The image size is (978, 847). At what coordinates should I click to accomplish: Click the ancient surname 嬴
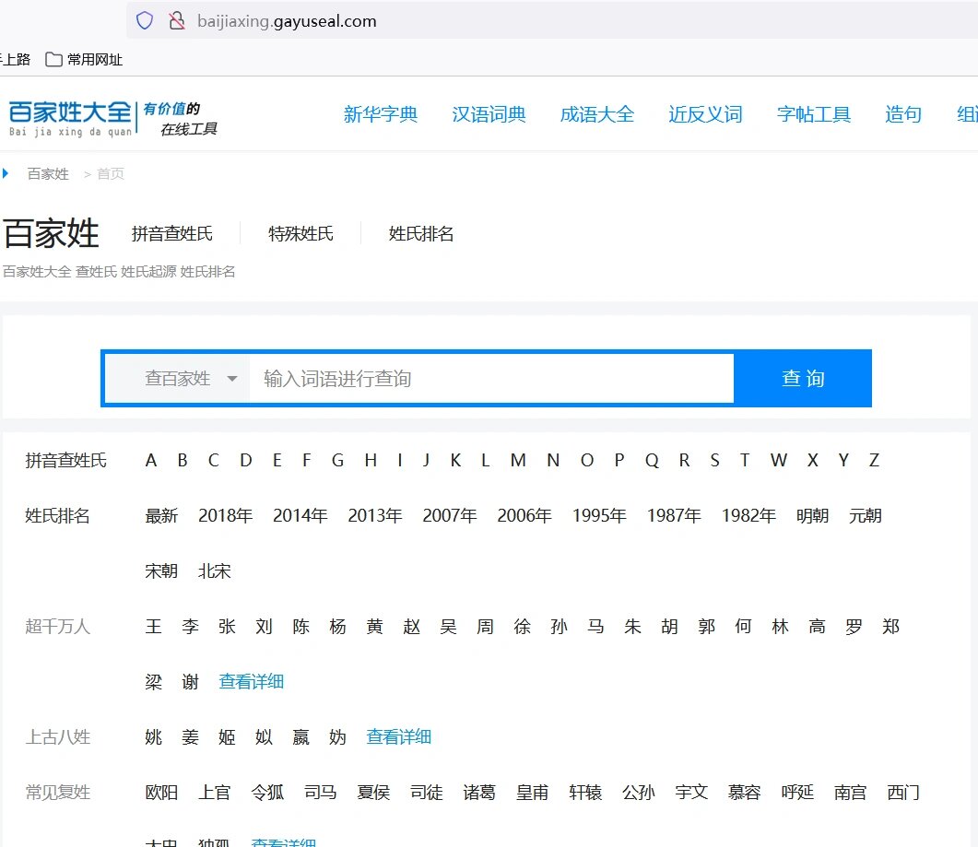[300, 737]
